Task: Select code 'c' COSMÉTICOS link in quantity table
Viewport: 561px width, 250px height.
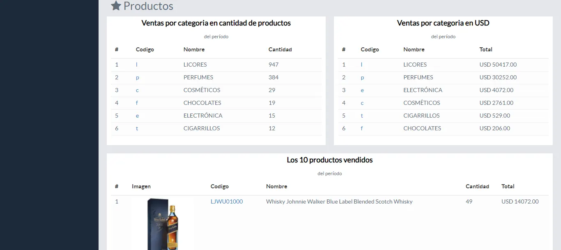Action: pos(137,90)
